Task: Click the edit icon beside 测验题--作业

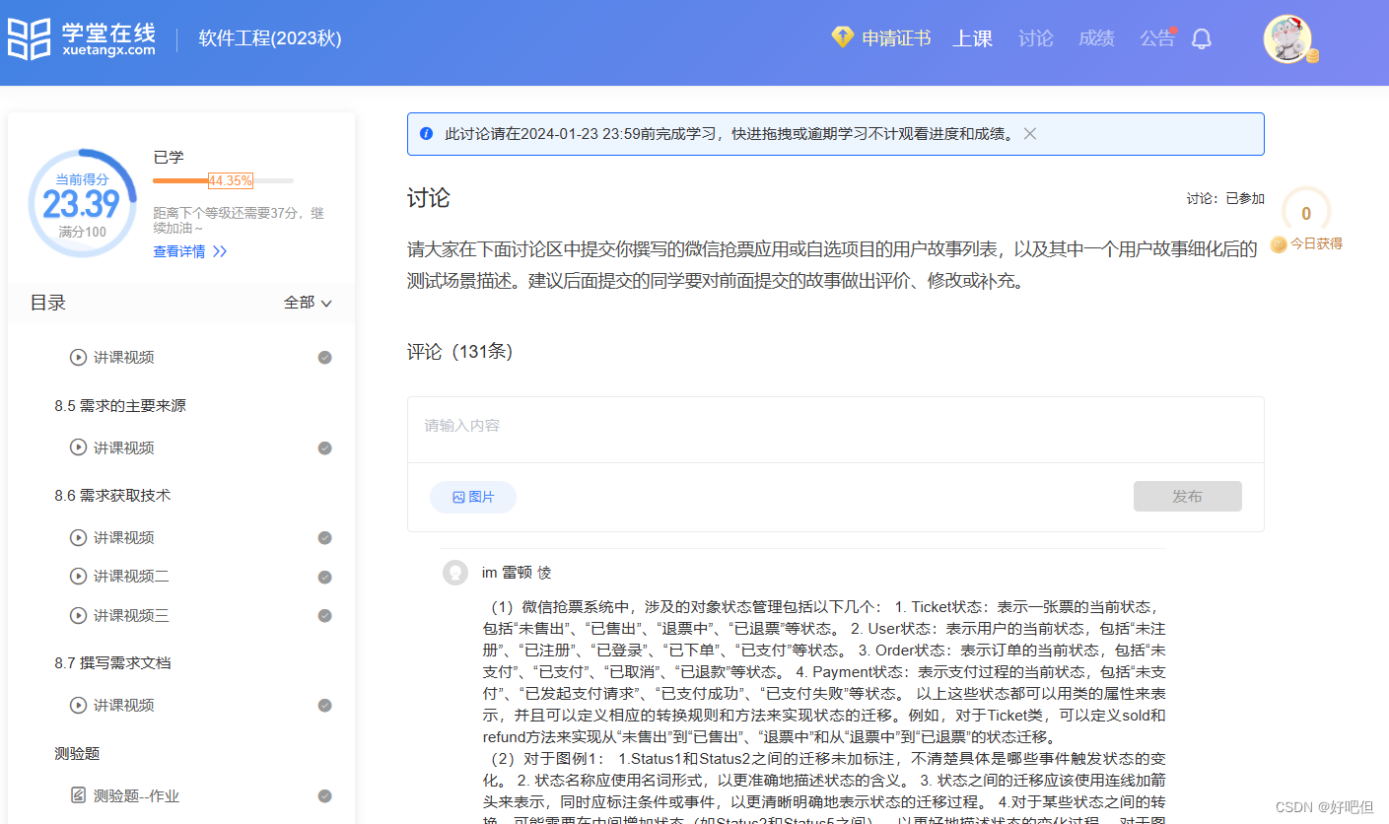Action: click(78, 795)
